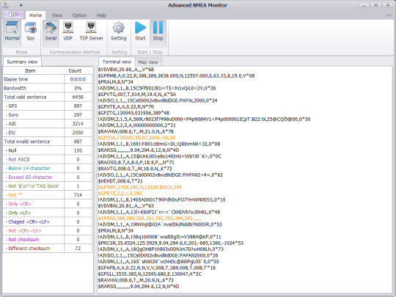Click the $GPZTG sentence line
Screen dimensions: 396x297
pos(133,113)
